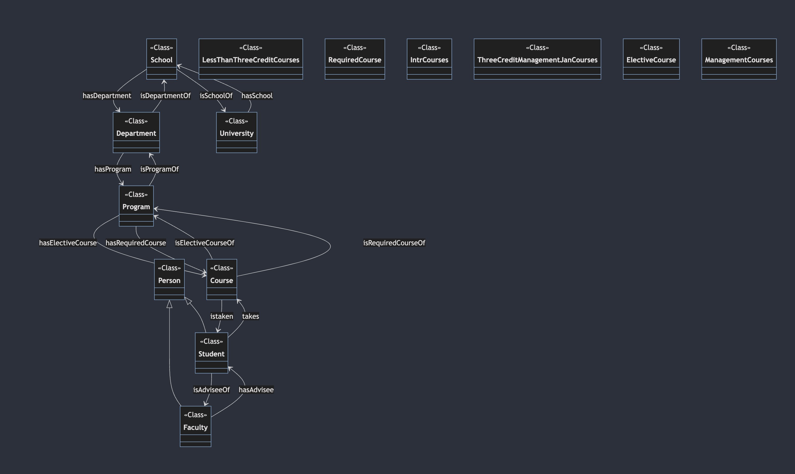The width and height of the screenshot is (795, 474).
Task: Click the Department class node
Action: [136, 133]
